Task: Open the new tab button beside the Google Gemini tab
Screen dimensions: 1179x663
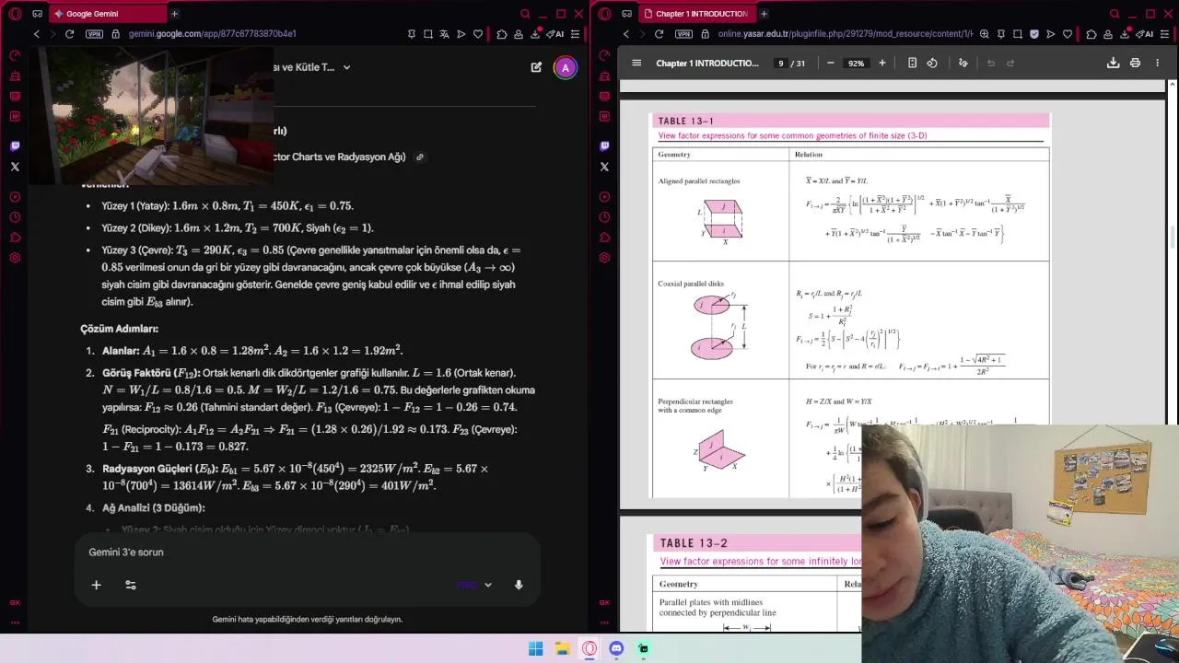Action: coord(174,14)
